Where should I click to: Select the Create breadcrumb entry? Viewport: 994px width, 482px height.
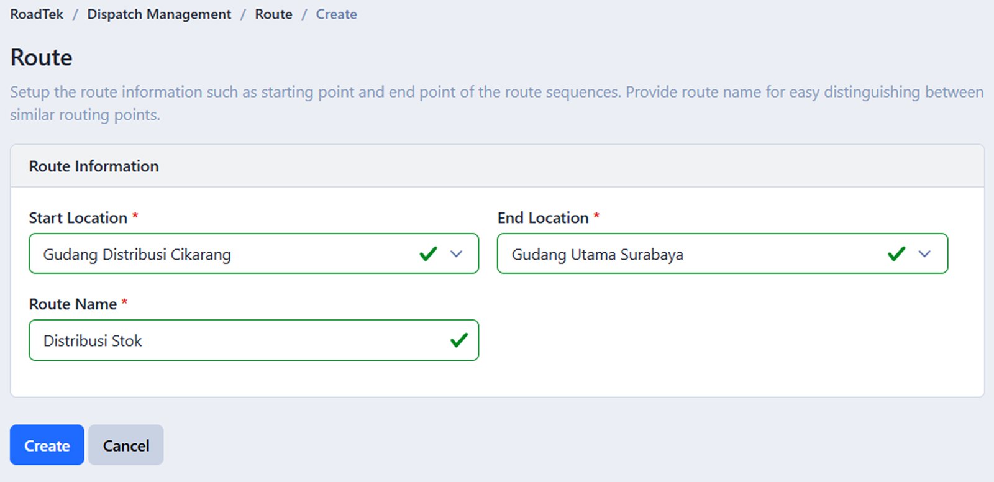[336, 14]
